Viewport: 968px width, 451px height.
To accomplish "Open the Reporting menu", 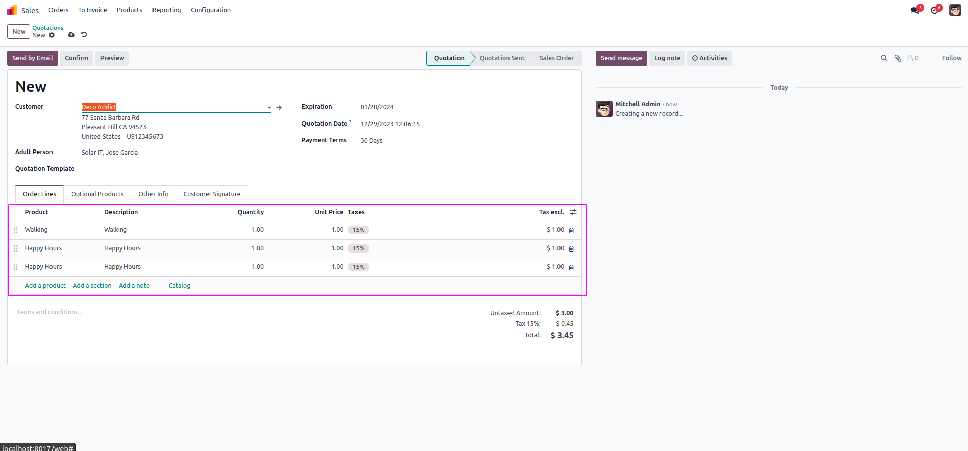I will [x=167, y=10].
